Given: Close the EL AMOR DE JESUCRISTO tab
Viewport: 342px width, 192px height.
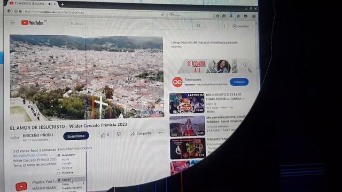Looking at the screenshot, I should click(55, 4).
